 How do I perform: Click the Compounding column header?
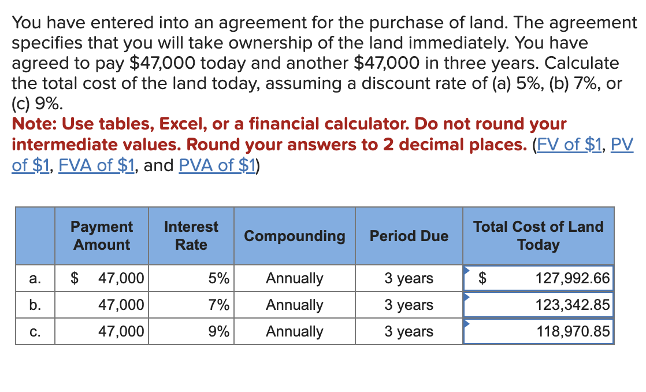point(294,236)
